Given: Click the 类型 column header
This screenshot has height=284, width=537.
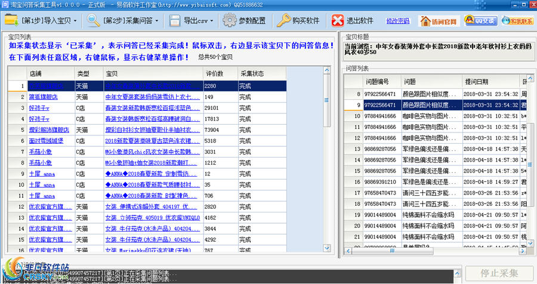Looking at the screenshot, I should [89, 73].
